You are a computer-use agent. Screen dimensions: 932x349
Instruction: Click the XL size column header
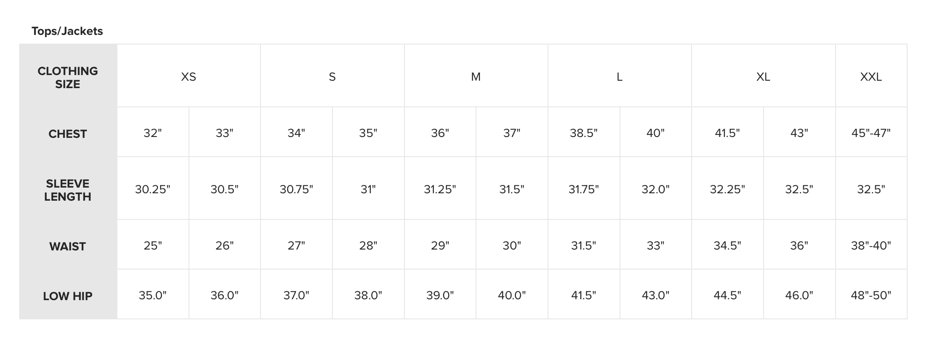pyautogui.click(x=763, y=77)
